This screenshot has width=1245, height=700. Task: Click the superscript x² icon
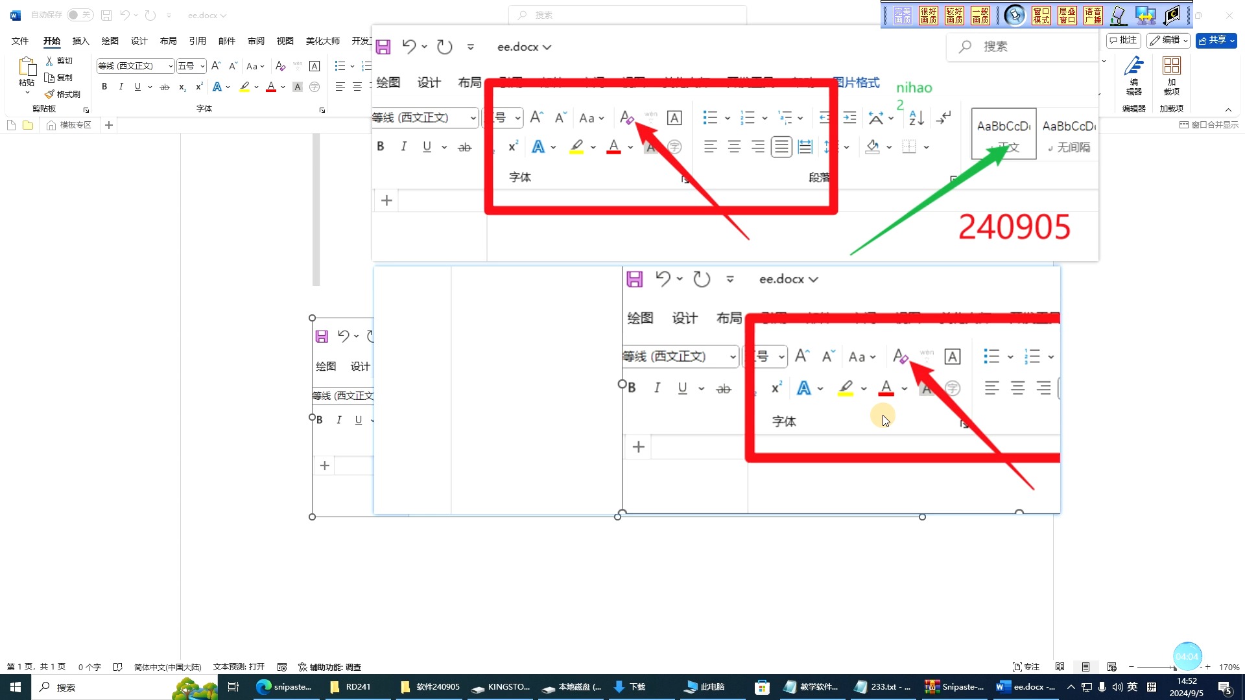pyautogui.click(x=199, y=87)
